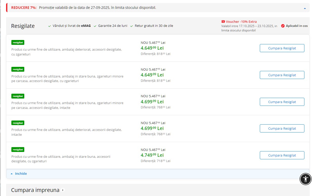This screenshot has height=196, width=315.
Task: Buy the 4.649 Lei offer with ambalaj in stare buna
Action: pos(282,75)
